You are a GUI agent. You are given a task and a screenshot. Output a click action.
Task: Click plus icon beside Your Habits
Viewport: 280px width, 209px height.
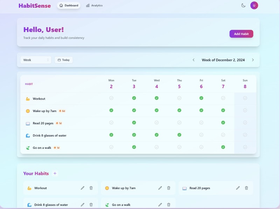pos(55,173)
